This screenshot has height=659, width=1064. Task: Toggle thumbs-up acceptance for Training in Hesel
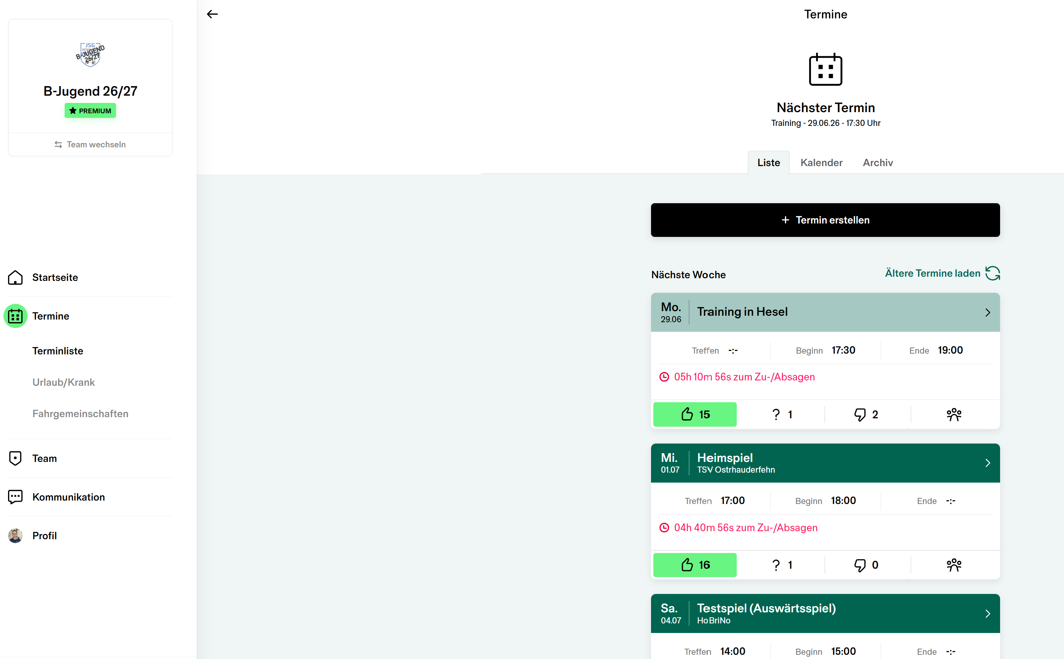click(695, 414)
